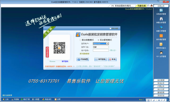Expand the 统计分析 sidebar section
The image size is (170, 102).
[x=161, y=89]
